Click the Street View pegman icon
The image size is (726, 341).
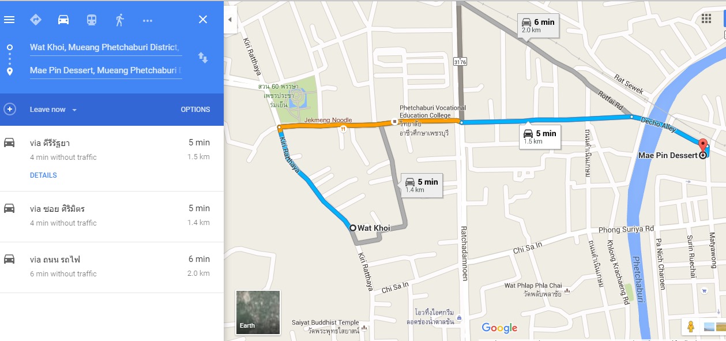pyautogui.click(x=690, y=327)
